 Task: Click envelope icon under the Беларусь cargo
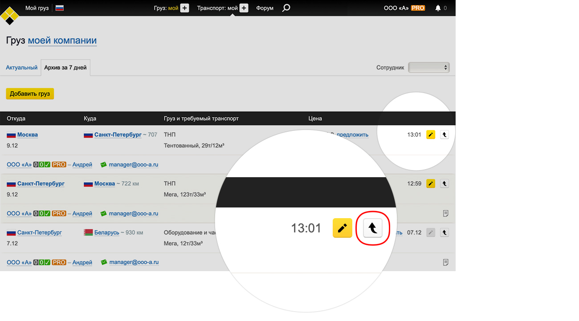104,263
